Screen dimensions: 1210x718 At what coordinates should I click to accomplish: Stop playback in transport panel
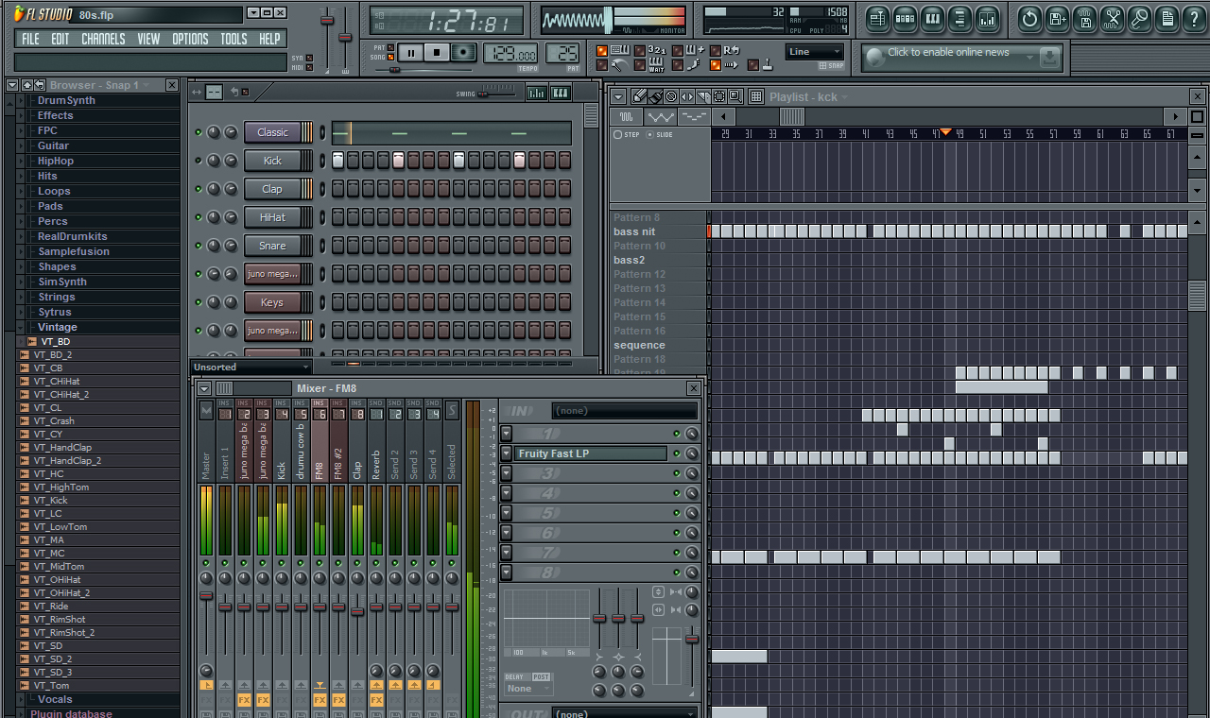(437, 53)
